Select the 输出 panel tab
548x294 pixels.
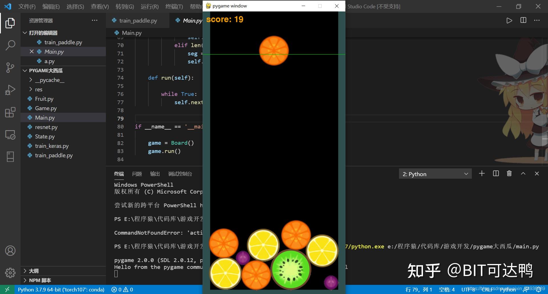point(155,174)
